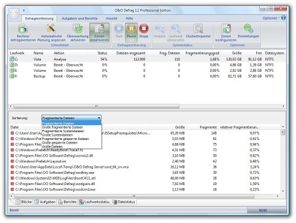Click file list vertical scroll down arrow
Image resolution: width=296 pixels, height=223 pixels.
283,191
